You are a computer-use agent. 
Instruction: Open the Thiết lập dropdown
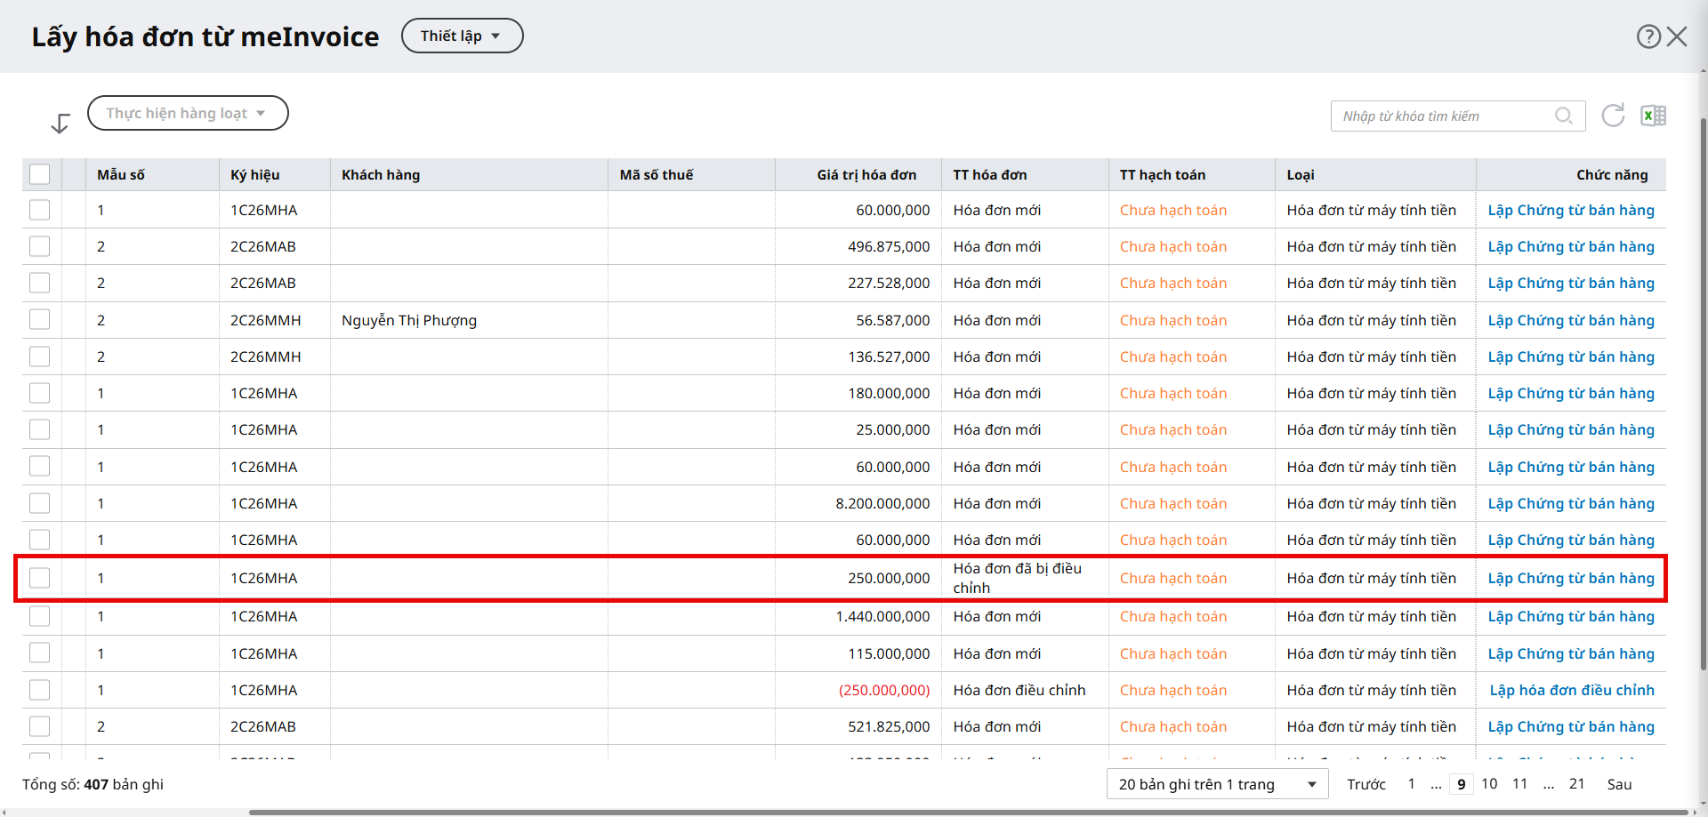point(462,36)
